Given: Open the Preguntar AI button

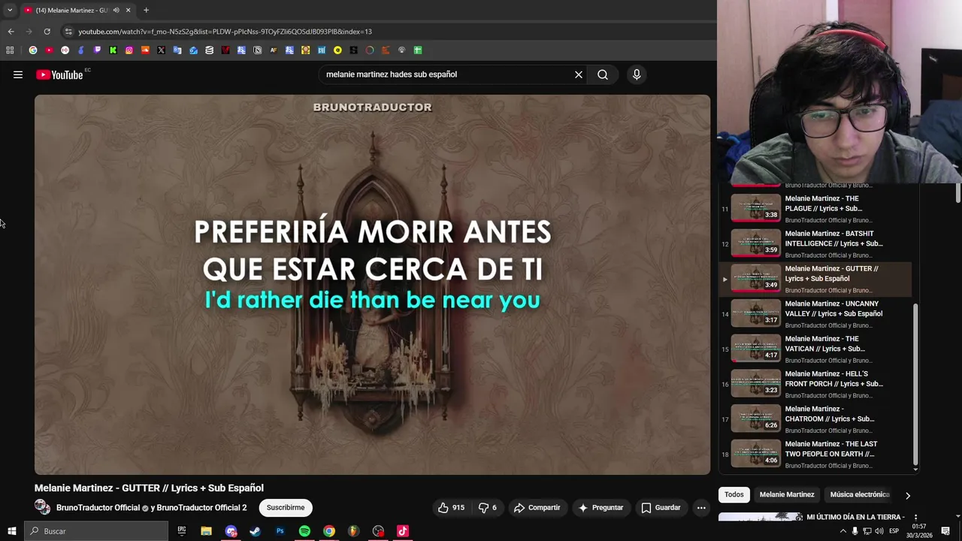Looking at the screenshot, I should (600, 507).
